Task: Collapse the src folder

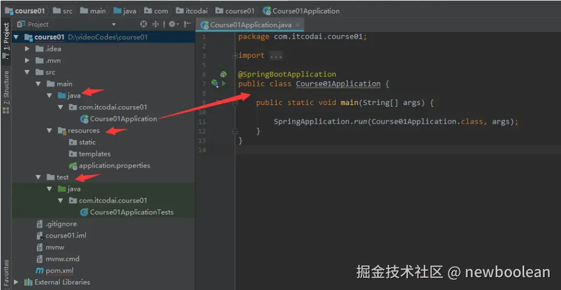Action: click(x=27, y=72)
